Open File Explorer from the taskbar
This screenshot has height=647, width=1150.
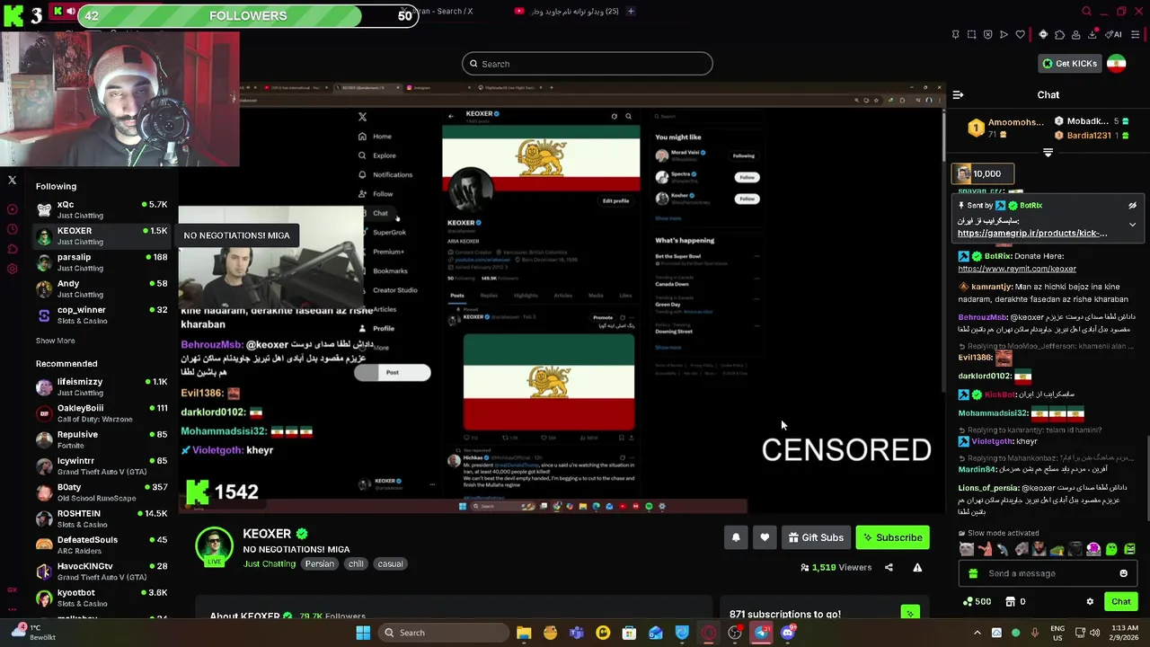[524, 633]
